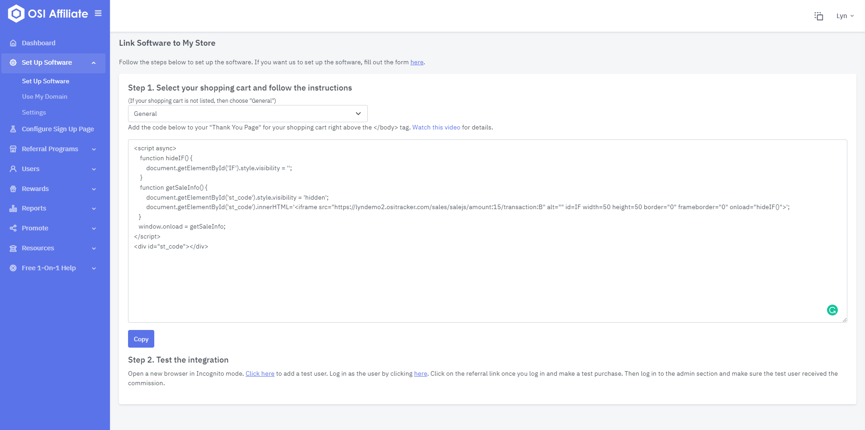Click the 'Link Software to My Store' heading
This screenshot has width=865, height=430.
coord(167,43)
